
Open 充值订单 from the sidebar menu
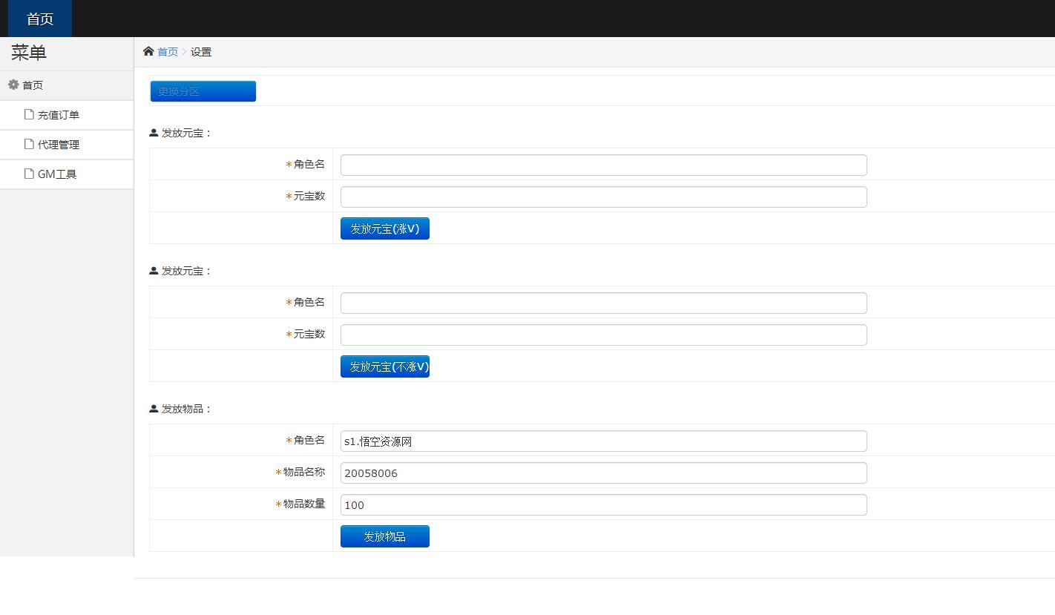tap(59, 115)
